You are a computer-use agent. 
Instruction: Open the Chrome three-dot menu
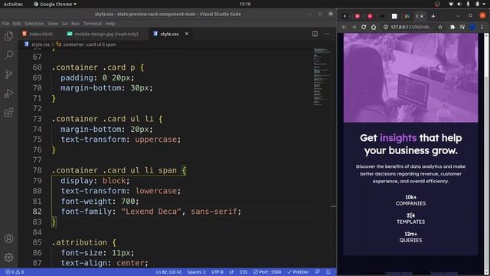[482, 28]
